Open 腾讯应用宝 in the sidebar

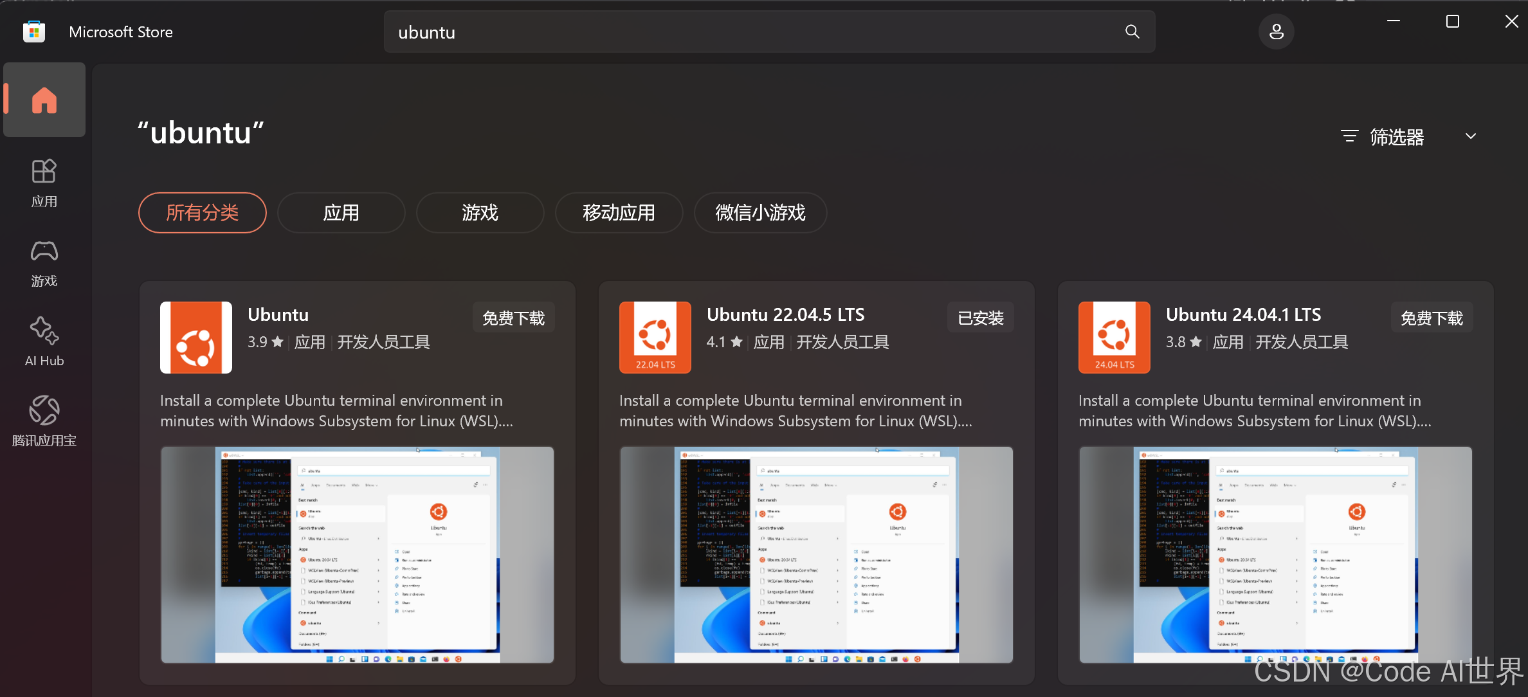[44, 422]
